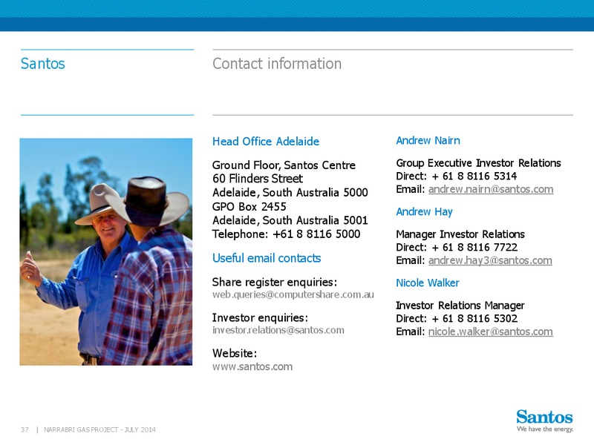Select the 'Andrew Nairn' name heading
This screenshot has width=594, height=445.
pos(428,140)
